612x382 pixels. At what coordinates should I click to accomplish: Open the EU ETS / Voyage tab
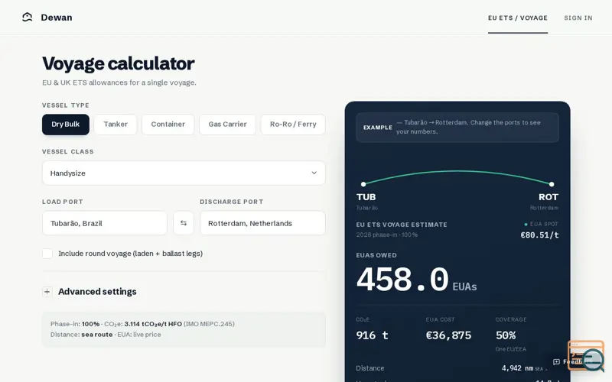click(518, 18)
